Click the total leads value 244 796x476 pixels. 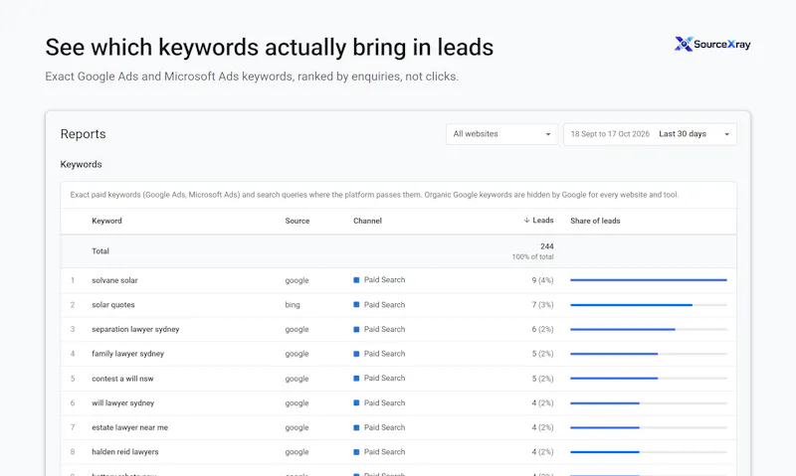[x=546, y=246]
